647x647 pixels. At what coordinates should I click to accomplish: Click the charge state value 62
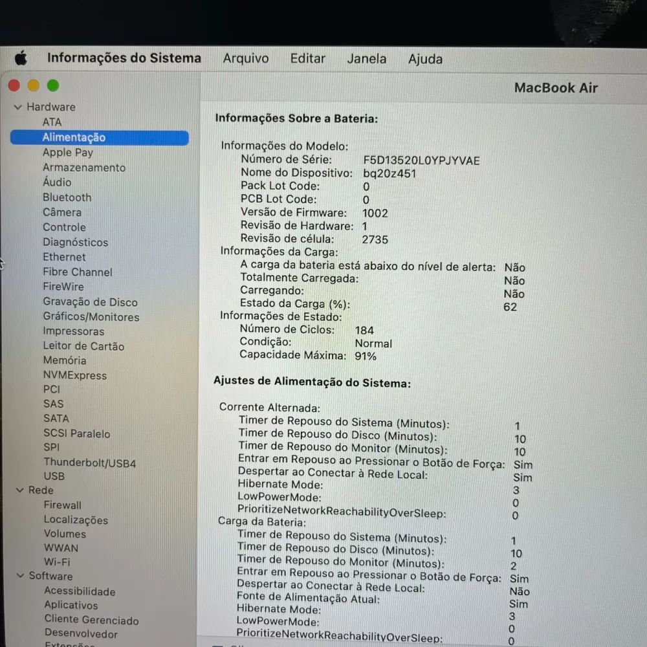click(510, 307)
